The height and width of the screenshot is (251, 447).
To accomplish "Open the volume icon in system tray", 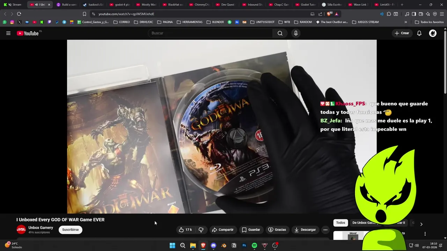I will (x=417, y=245).
